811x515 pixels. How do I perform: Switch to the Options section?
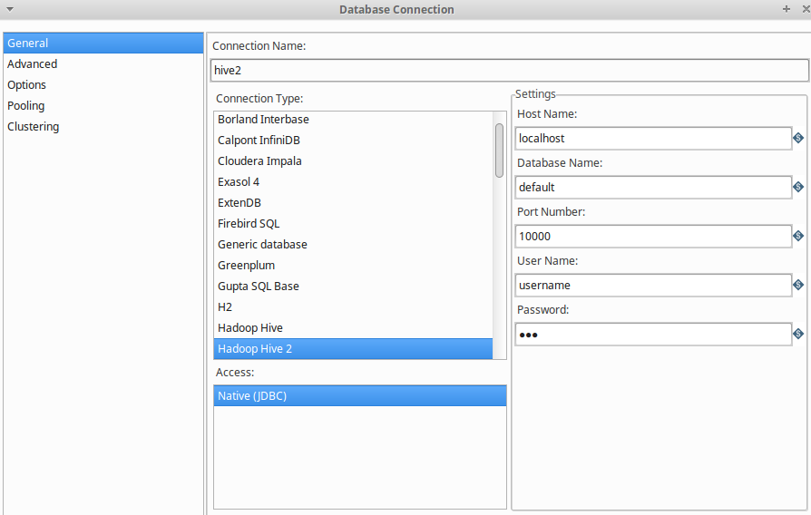pos(103,85)
